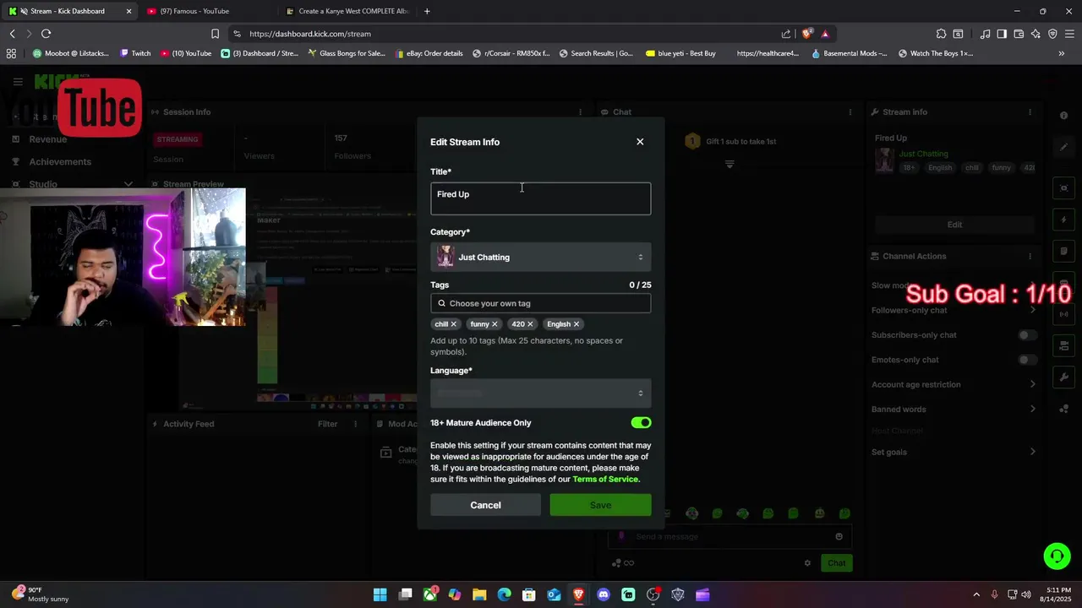This screenshot has height=608, width=1082.
Task: Open browser extensions puzzle icon
Action: pos(941,34)
